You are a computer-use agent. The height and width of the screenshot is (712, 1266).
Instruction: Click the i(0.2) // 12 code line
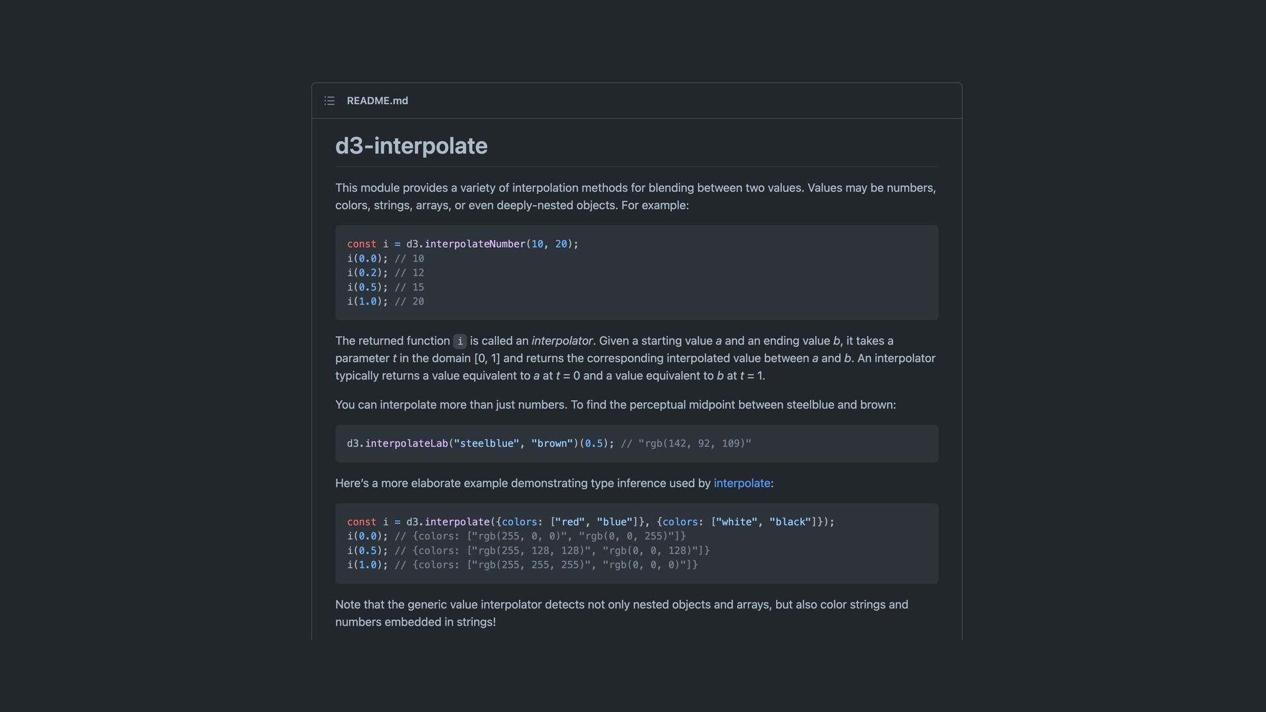click(386, 273)
